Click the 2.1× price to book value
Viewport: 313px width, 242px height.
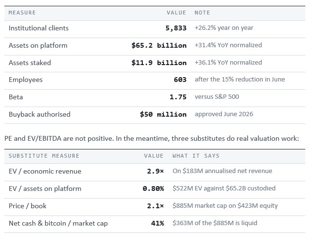click(155, 206)
